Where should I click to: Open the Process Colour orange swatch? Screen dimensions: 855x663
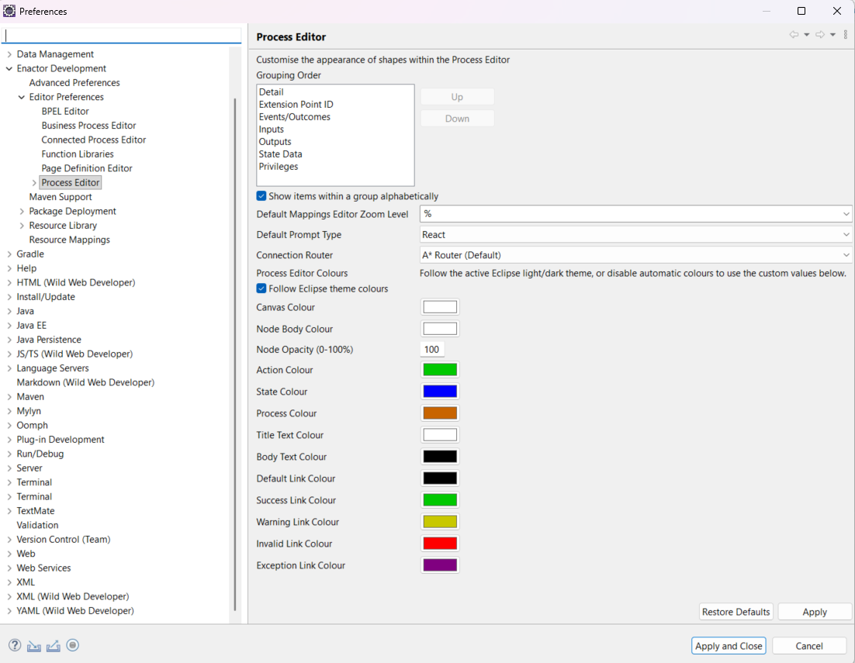[440, 413]
